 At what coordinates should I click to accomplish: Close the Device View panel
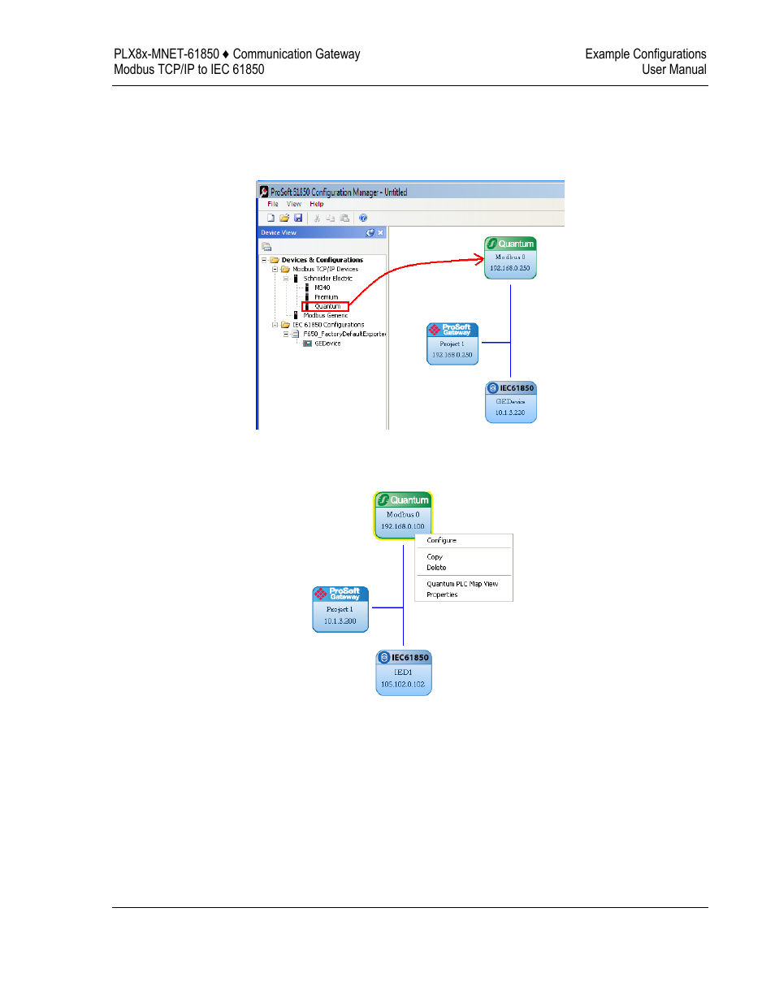tap(380, 233)
